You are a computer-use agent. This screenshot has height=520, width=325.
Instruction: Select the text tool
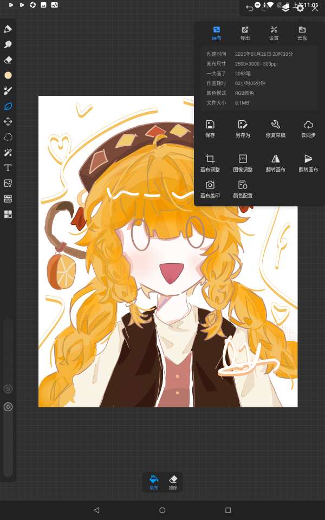pyautogui.click(x=8, y=168)
